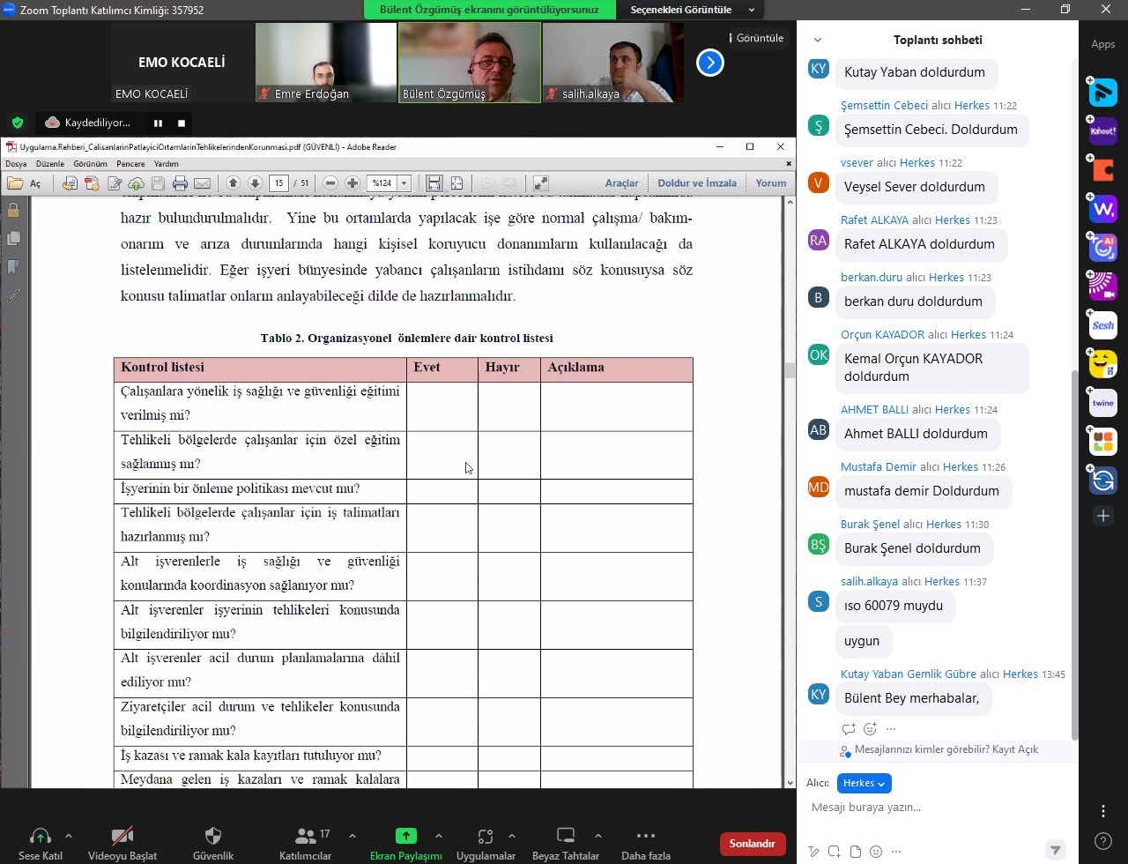The width and height of the screenshot is (1128, 864).
Task: Click the cloud upload icon in Reader
Action: coord(136,183)
